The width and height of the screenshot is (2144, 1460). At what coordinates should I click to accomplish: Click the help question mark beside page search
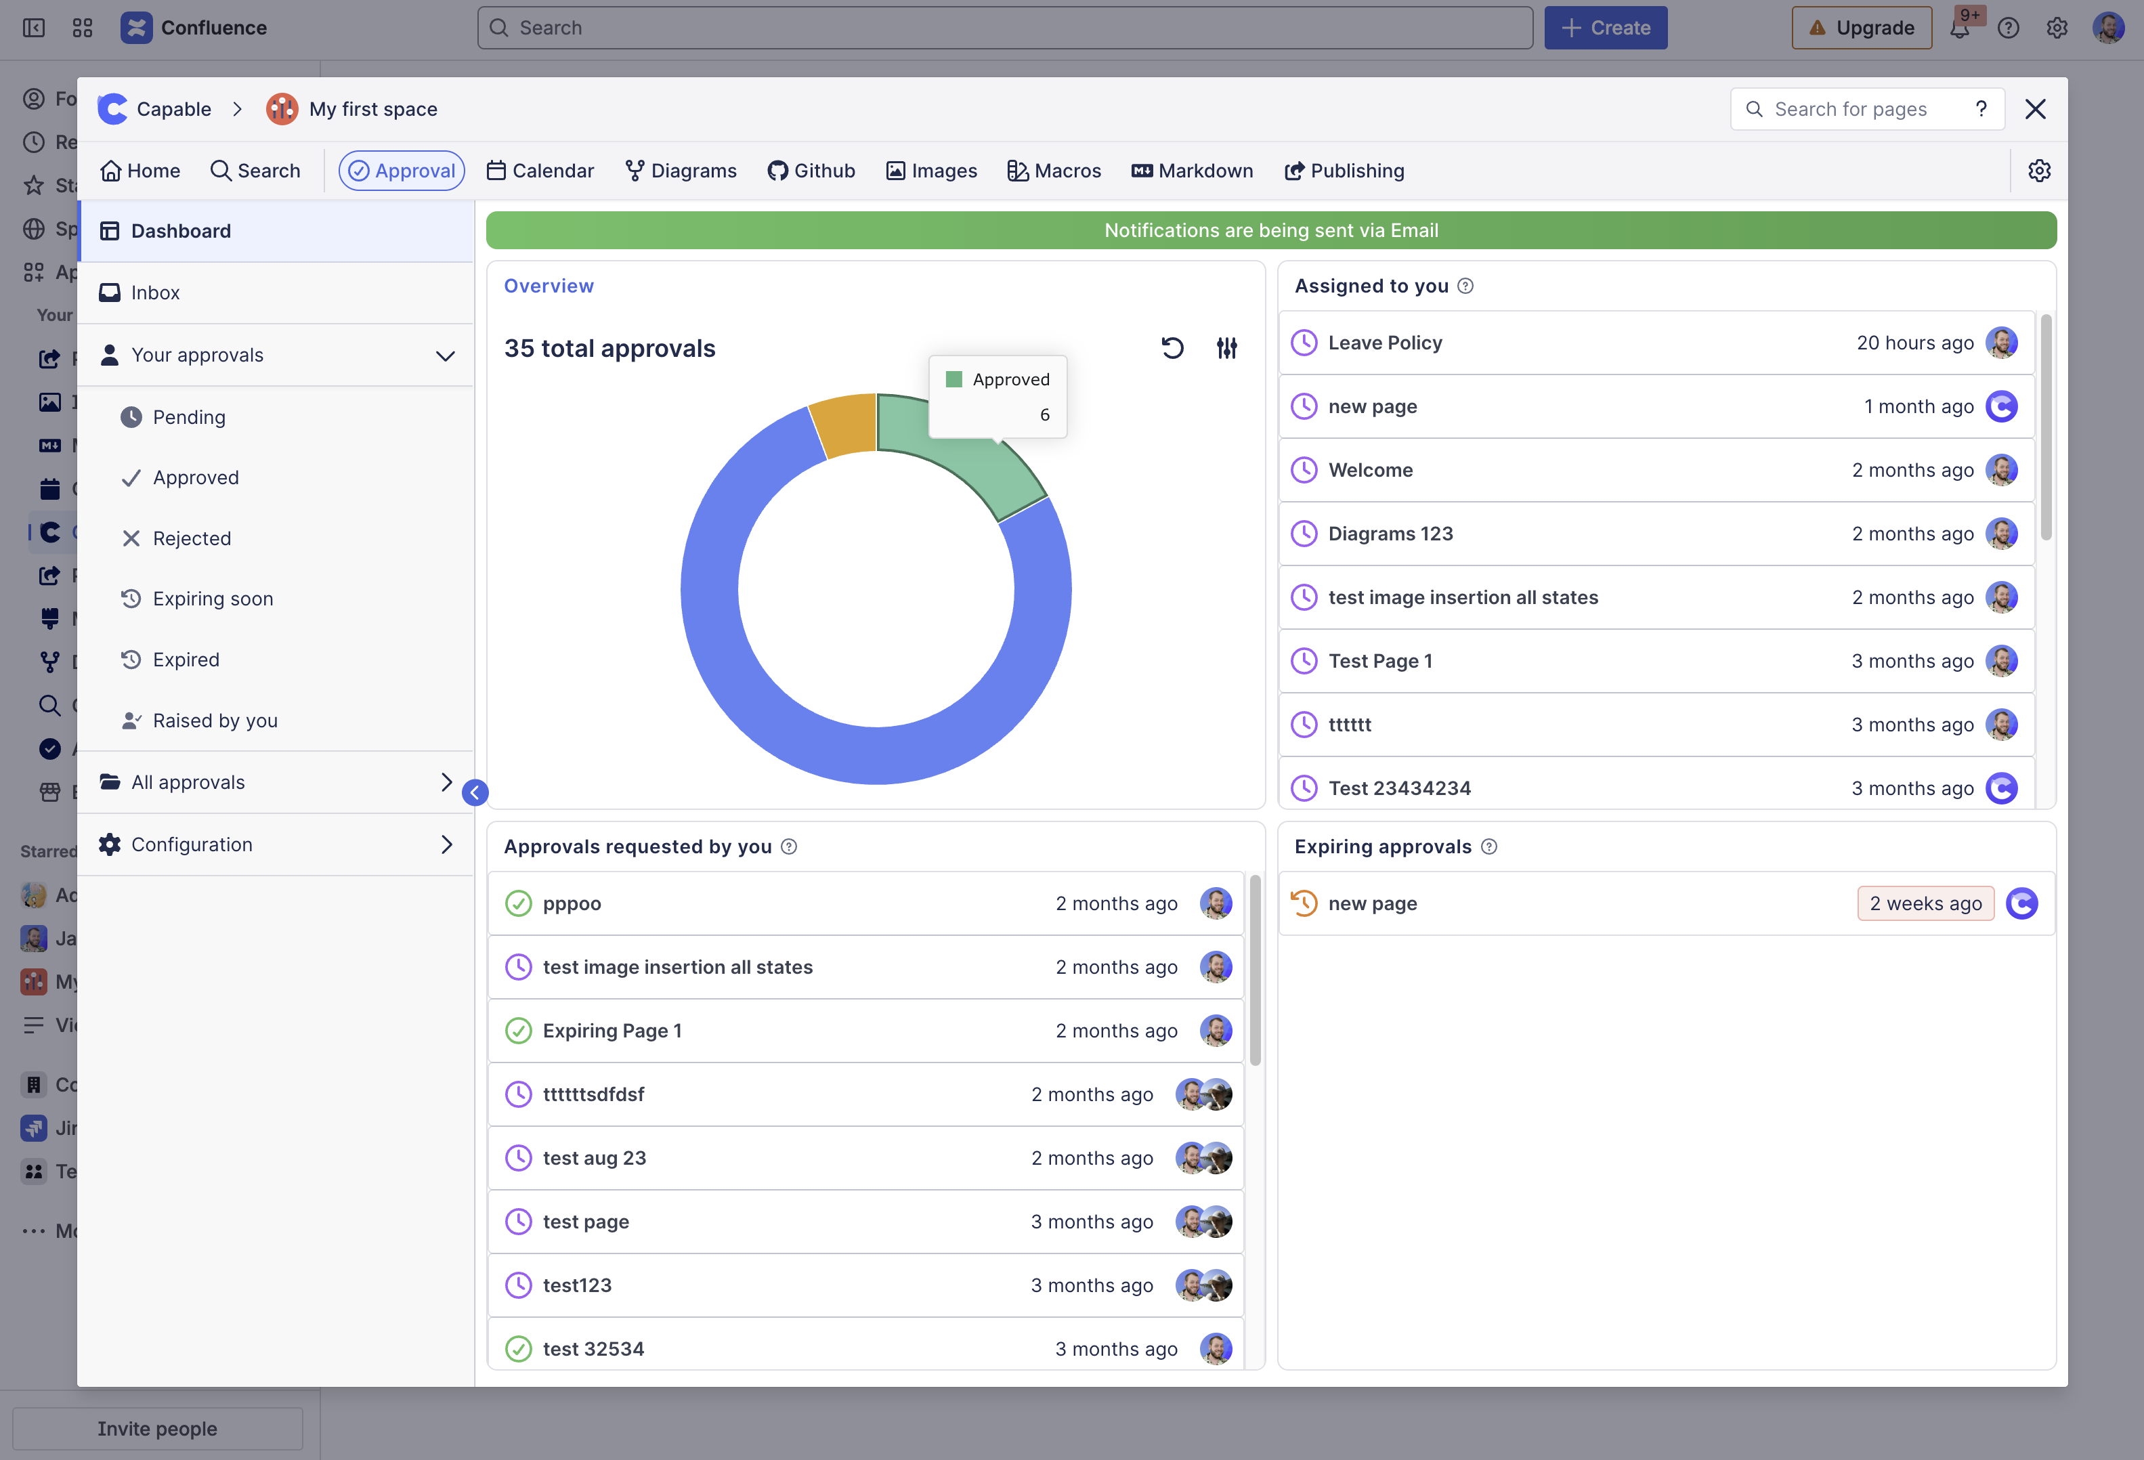pos(1981,109)
